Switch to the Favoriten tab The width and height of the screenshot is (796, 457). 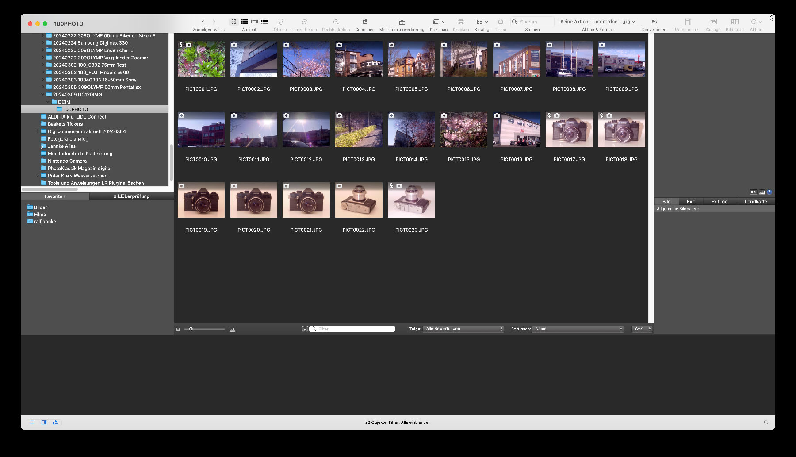(x=55, y=196)
